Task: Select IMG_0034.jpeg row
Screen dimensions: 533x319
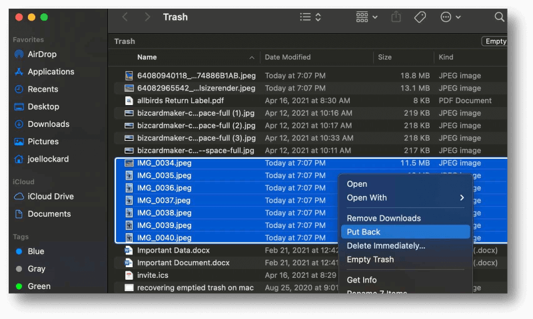Action: click(x=310, y=163)
